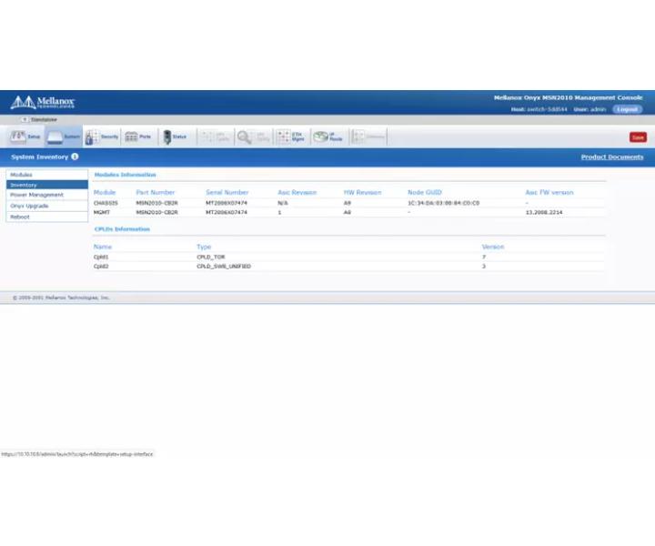Click the System Inventory page title
Image resolution: width=655 pixels, height=546 pixels.
(x=40, y=157)
